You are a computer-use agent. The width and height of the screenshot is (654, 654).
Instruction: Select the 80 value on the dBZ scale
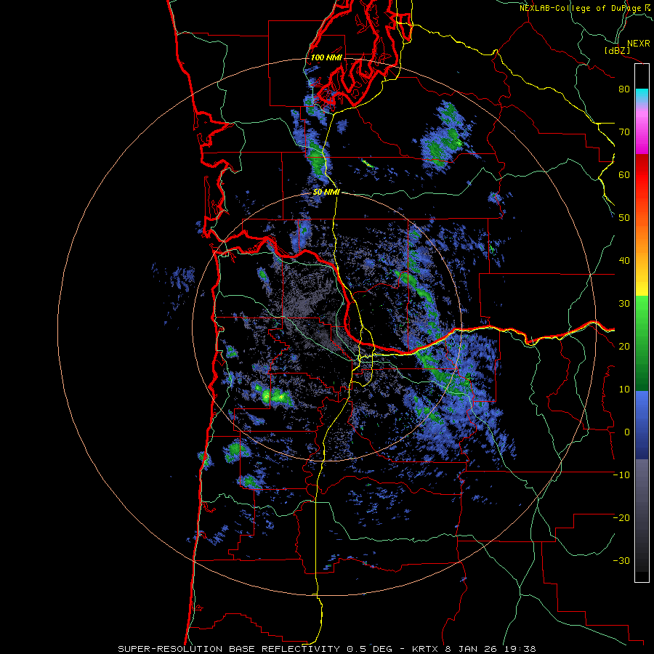[624, 89]
